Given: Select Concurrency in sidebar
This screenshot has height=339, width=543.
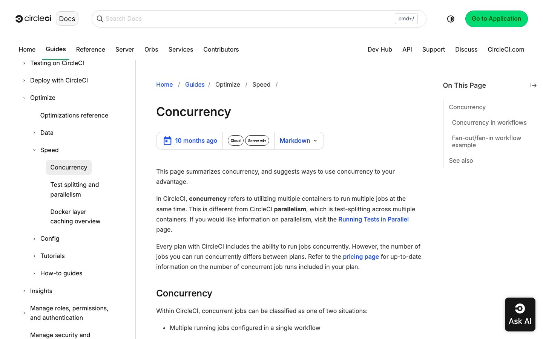Looking at the screenshot, I should pos(69,167).
